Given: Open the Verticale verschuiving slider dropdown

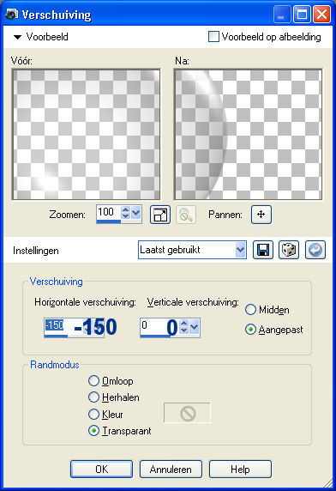Looking at the screenshot, I should [x=194, y=327].
